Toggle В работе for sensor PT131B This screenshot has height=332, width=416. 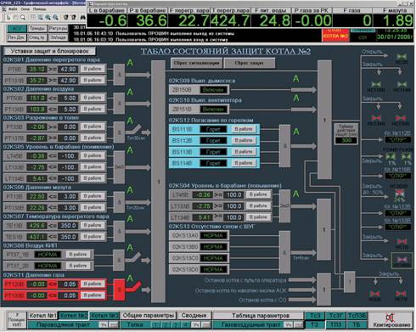point(93,80)
